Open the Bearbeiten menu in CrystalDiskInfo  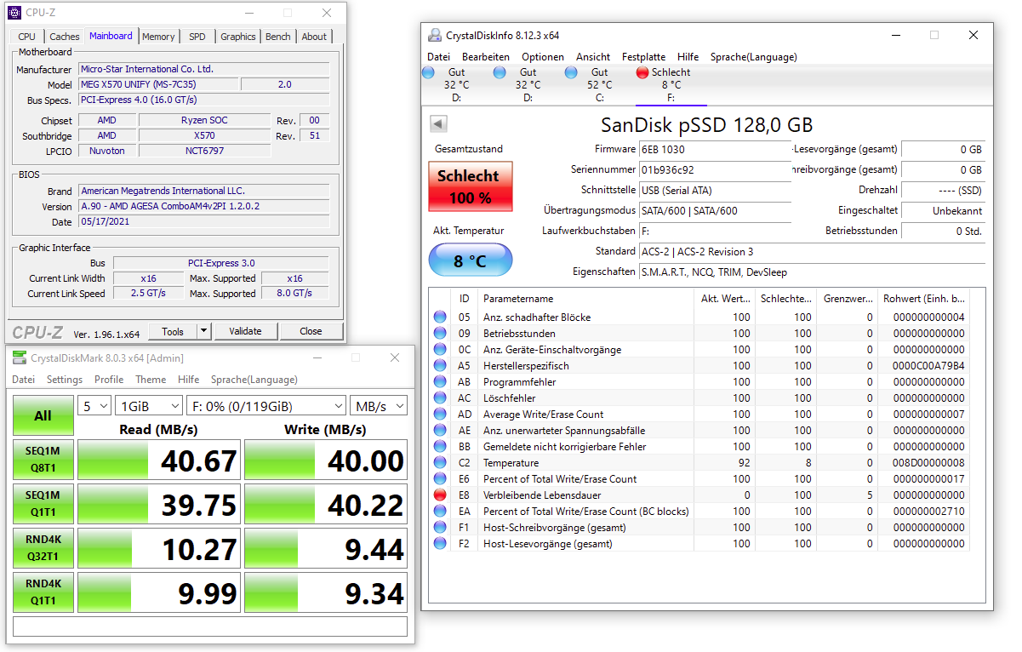click(486, 57)
